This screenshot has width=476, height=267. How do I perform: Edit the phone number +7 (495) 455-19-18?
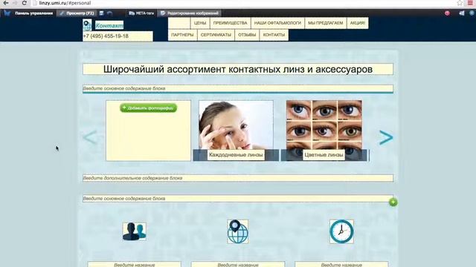(x=118, y=36)
